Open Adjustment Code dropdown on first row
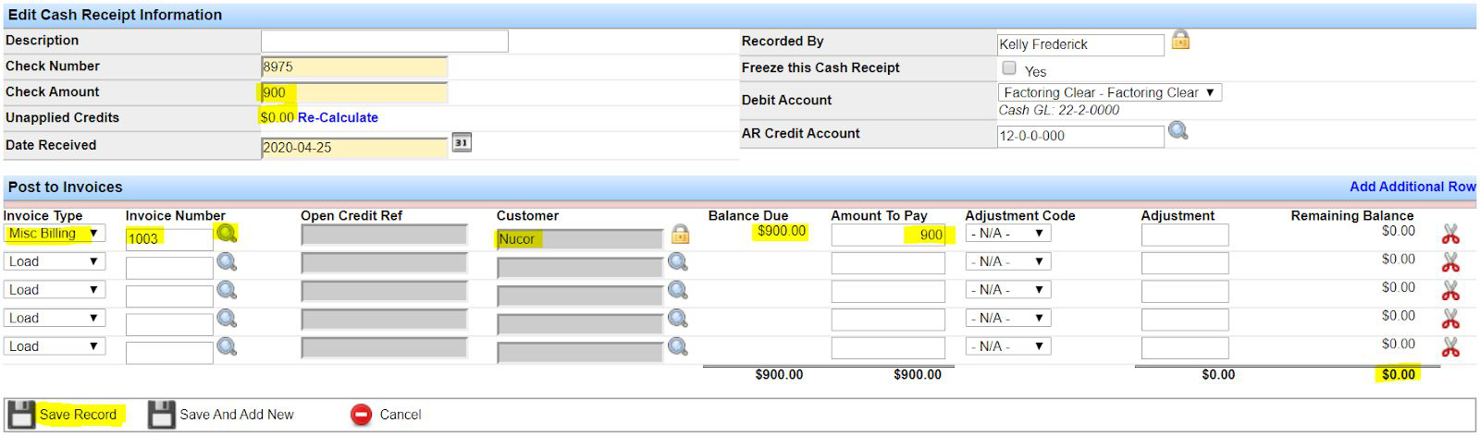The image size is (1480, 435). pos(1007,234)
